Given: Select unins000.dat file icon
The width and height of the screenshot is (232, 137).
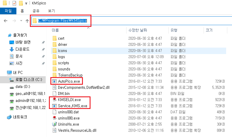Looking at the screenshot, I should pos(54,112).
